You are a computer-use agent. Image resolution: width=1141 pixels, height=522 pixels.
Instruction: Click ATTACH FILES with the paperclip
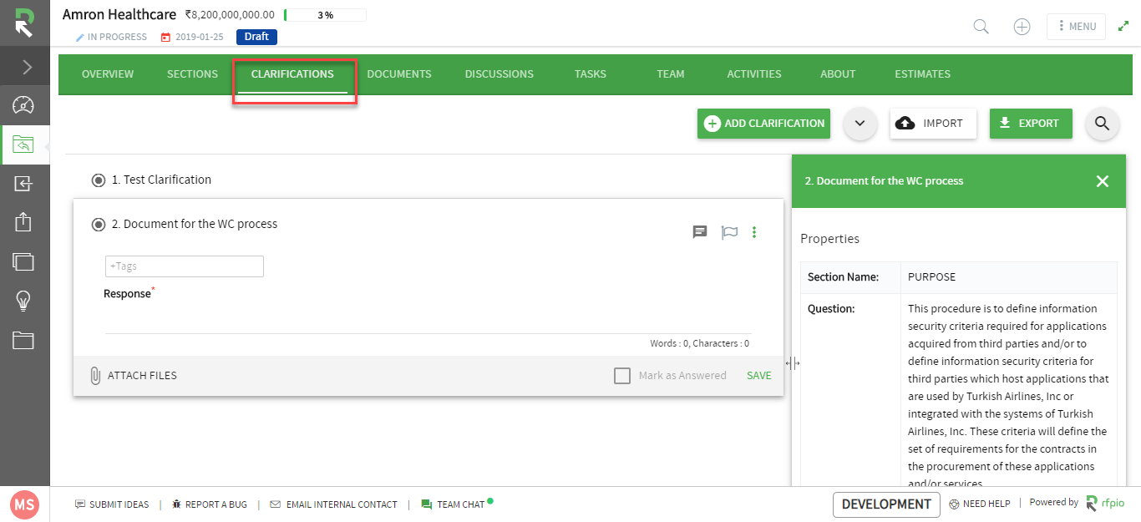[134, 376]
